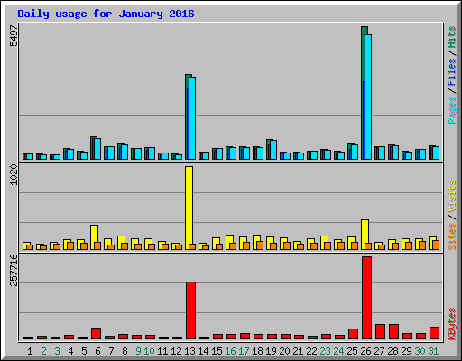Image resolution: width=462 pixels, height=361 pixels.
Task: Select the tall yellow visits bar for day 13
Action: tap(189, 208)
